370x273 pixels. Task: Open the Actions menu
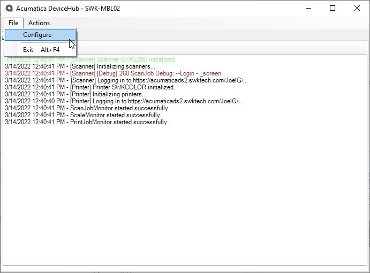[x=39, y=23]
